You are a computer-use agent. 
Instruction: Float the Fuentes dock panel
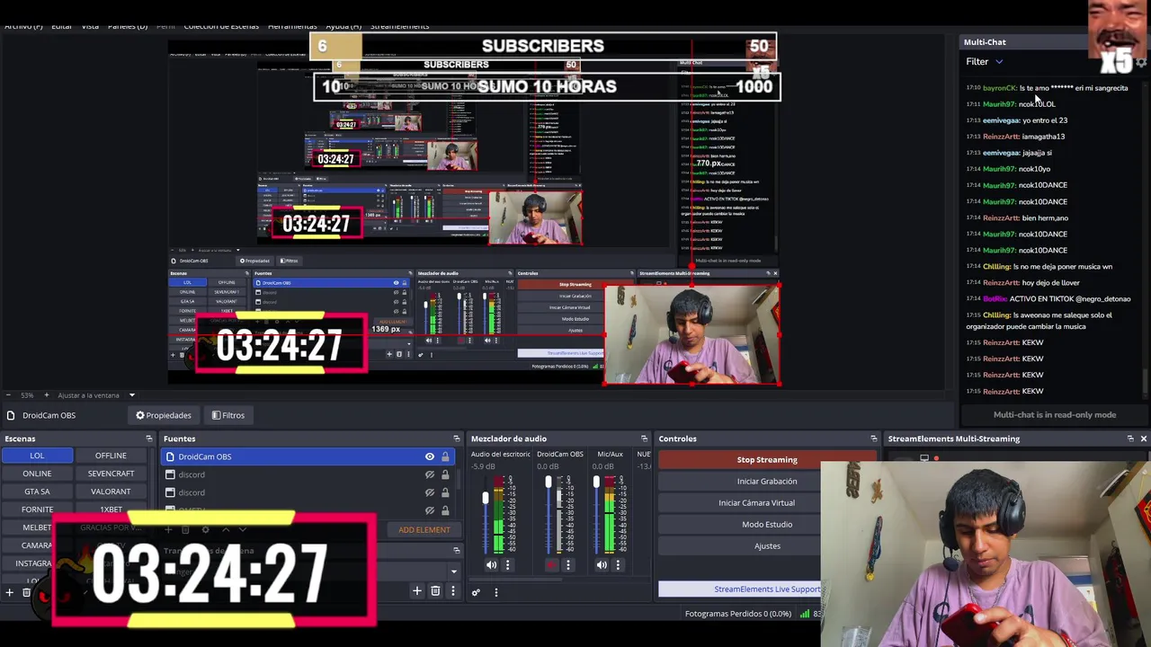(x=456, y=439)
